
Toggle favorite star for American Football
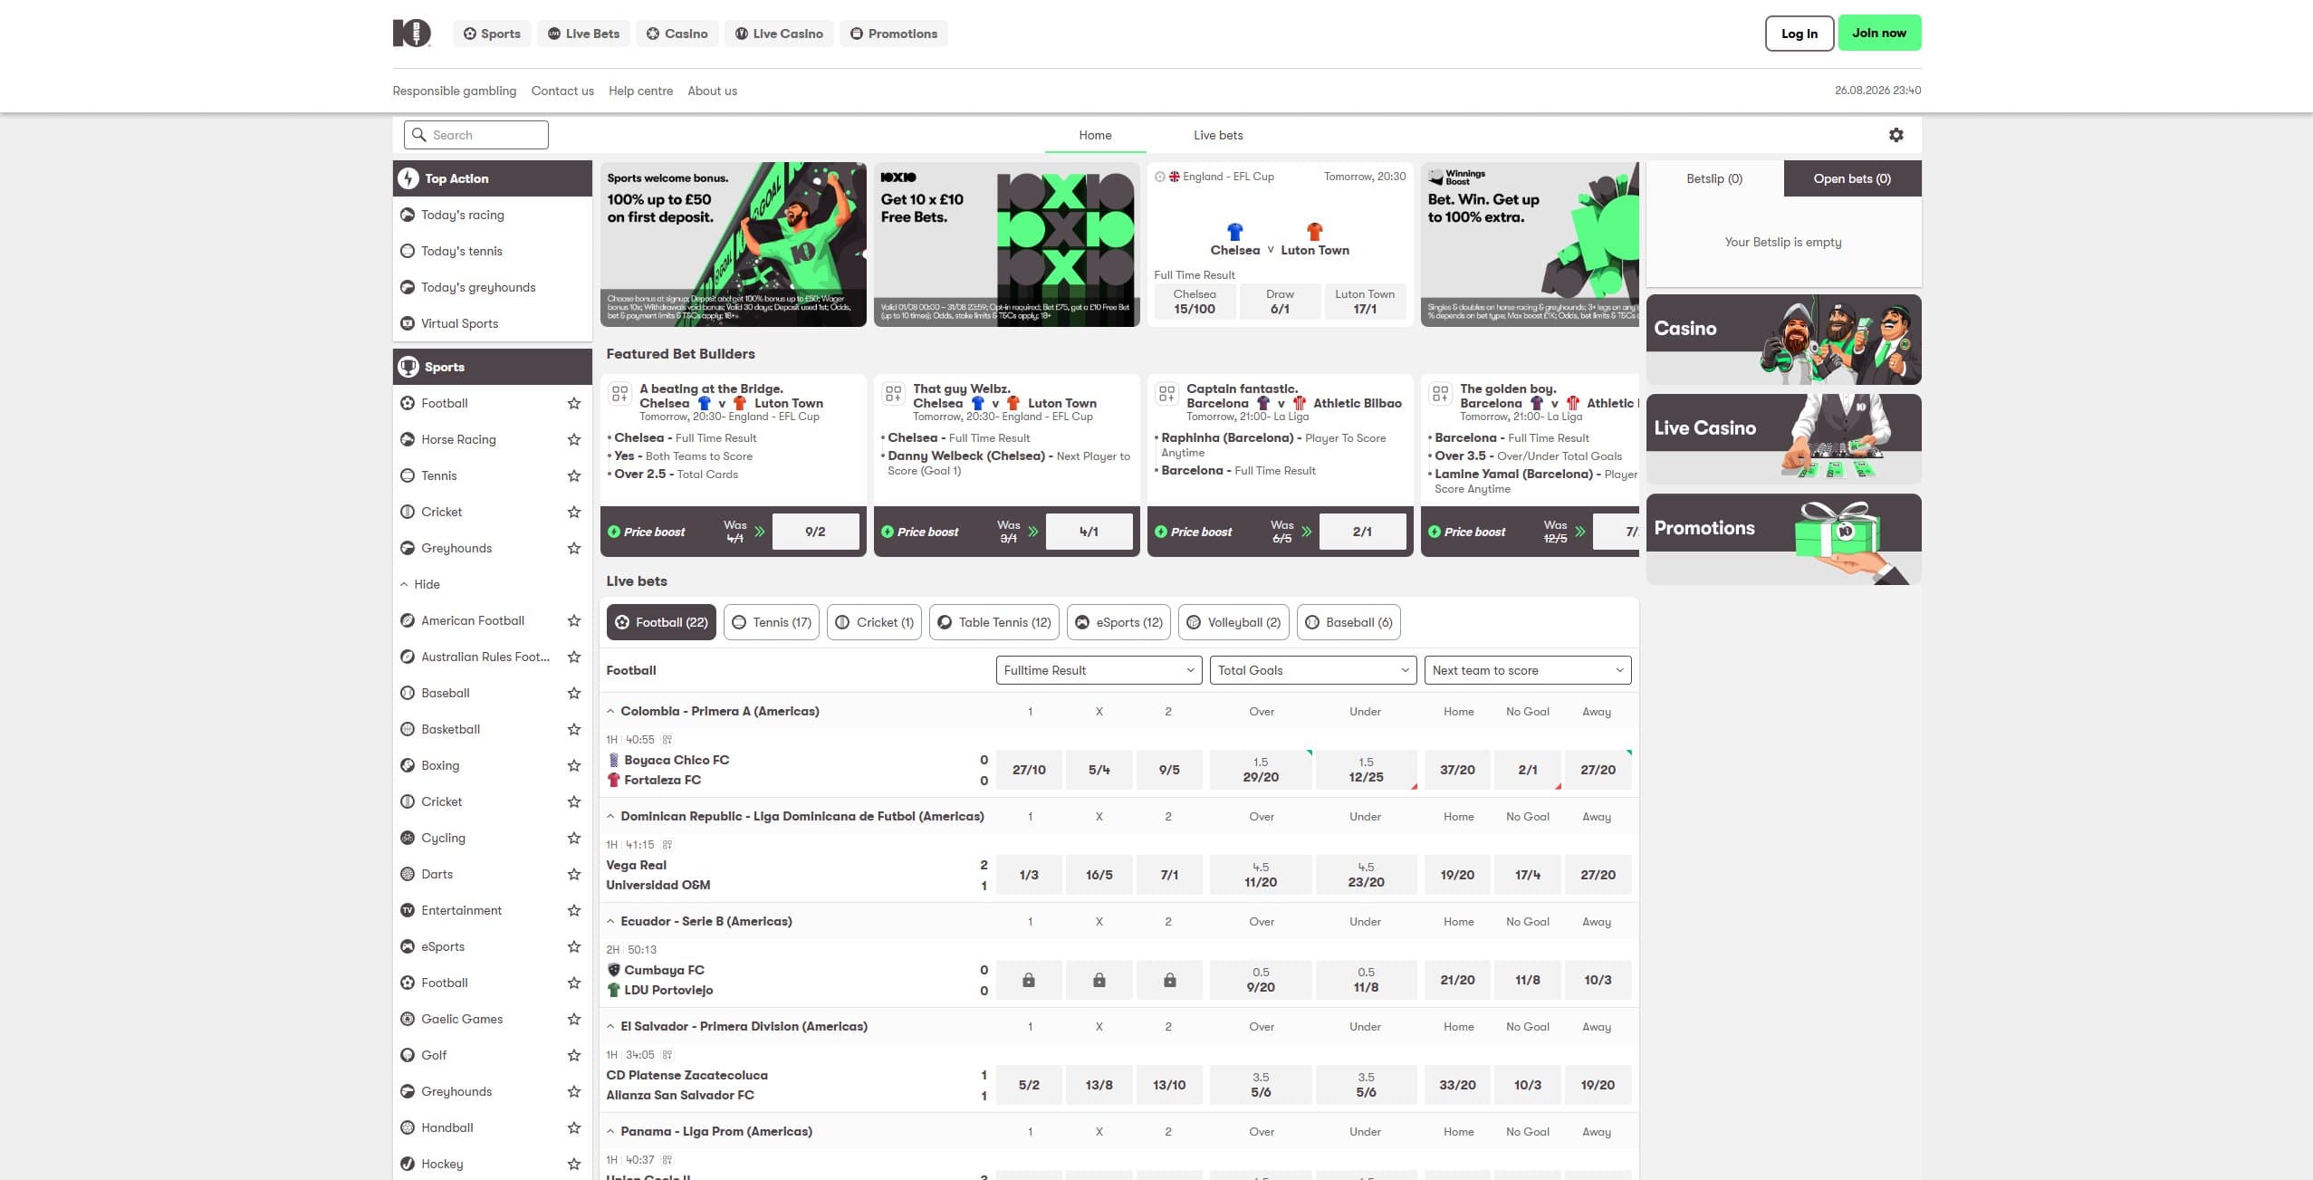[x=573, y=620]
